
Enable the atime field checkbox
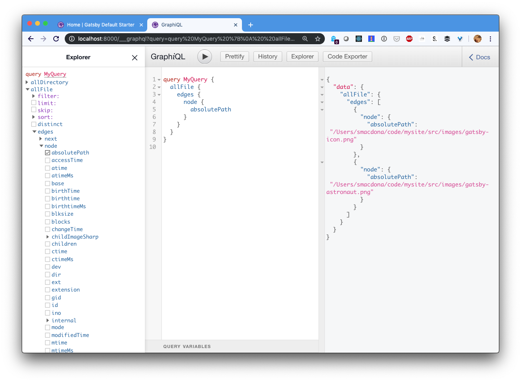(47, 168)
